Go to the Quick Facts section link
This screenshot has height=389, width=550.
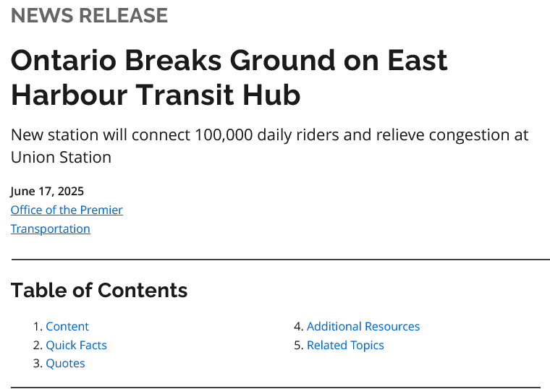pyautogui.click(x=76, y=345)
